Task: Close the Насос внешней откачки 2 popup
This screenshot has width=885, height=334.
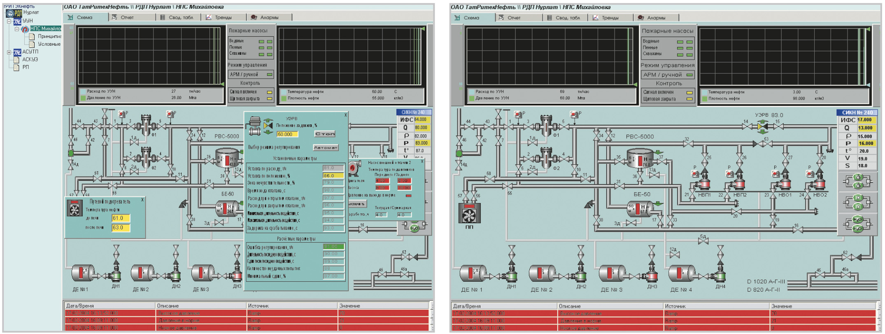Action: [x=422, y=162]
